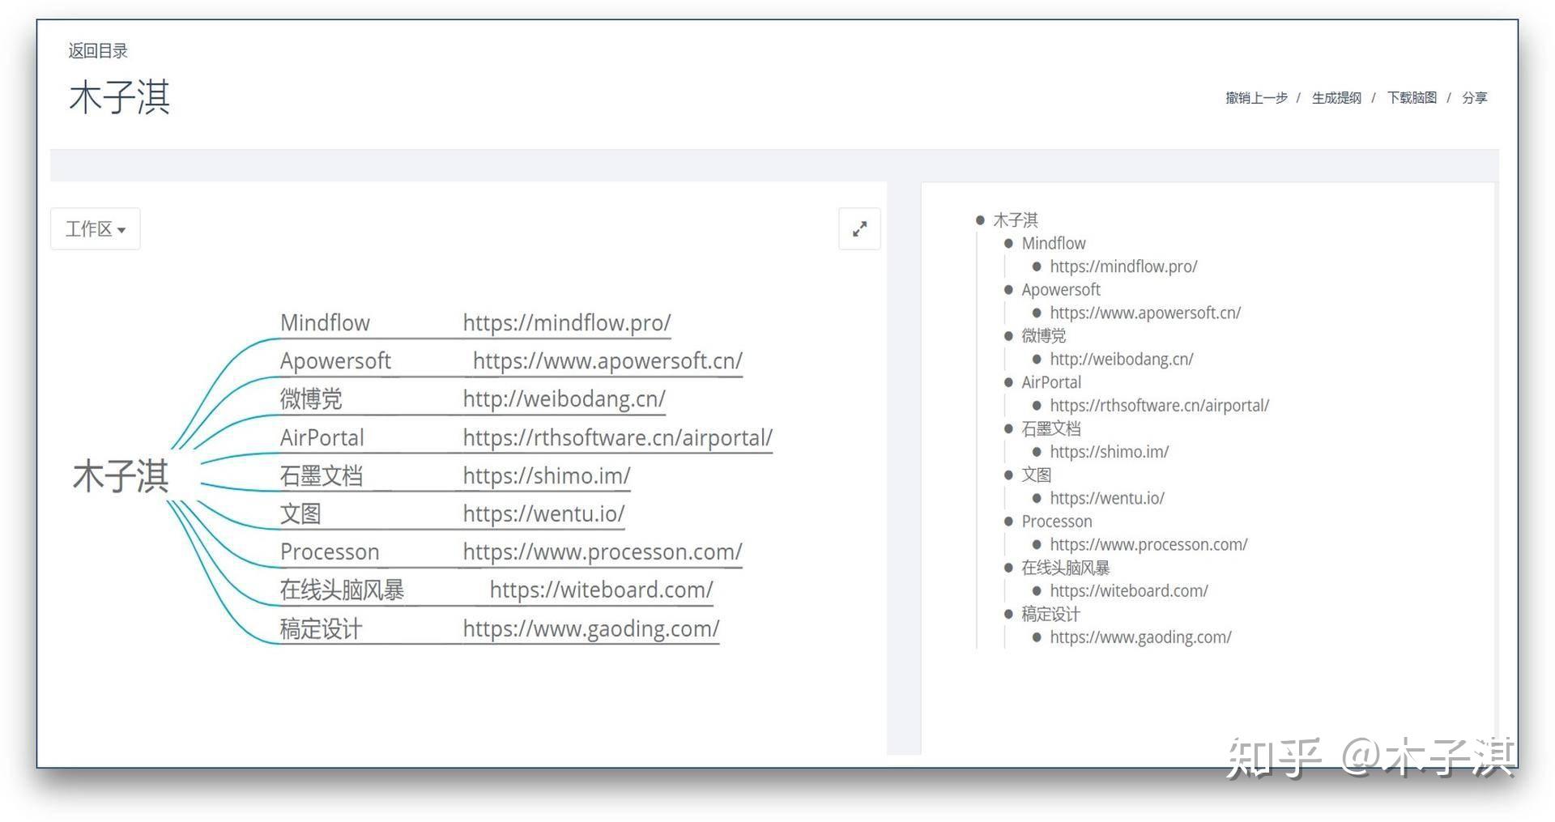Click https://shimo.im/ in outline list
This screenshot has height=822, width=1555.
pos(1109,452)
